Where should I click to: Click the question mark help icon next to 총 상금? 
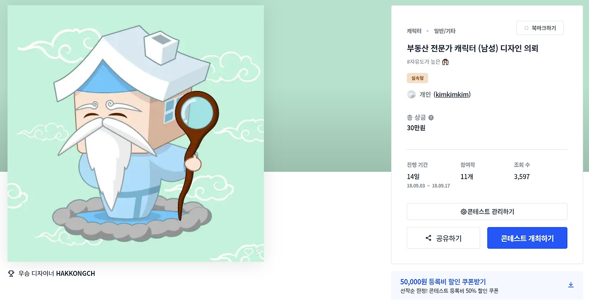pos(431,117)
